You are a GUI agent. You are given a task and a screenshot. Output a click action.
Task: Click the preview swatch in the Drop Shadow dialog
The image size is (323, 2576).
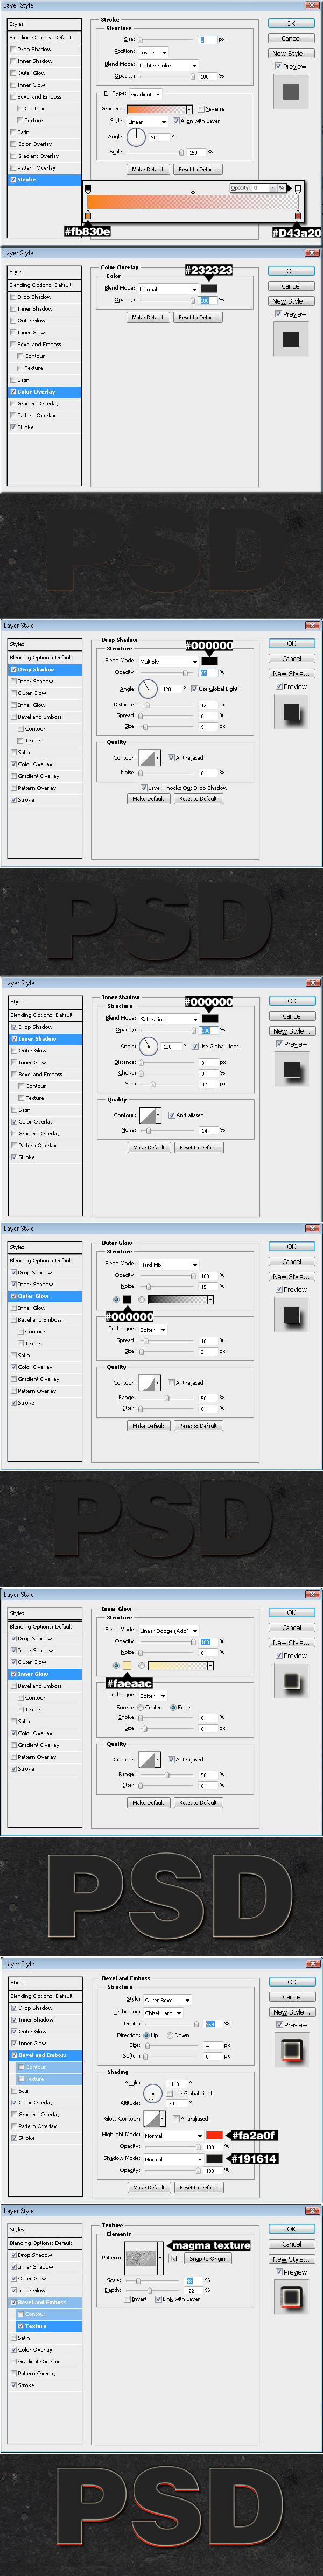point(290,712)
